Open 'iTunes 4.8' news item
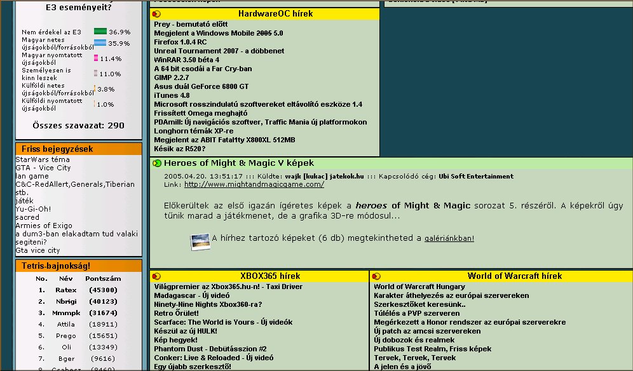Image resolution: width=633 pixels, height=371 pixels. (x=172, y=95)
